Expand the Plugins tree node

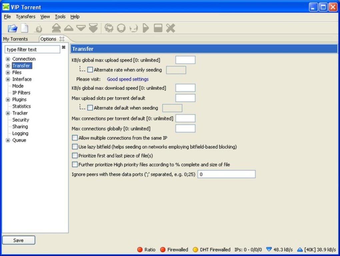[x=8, y=100]
